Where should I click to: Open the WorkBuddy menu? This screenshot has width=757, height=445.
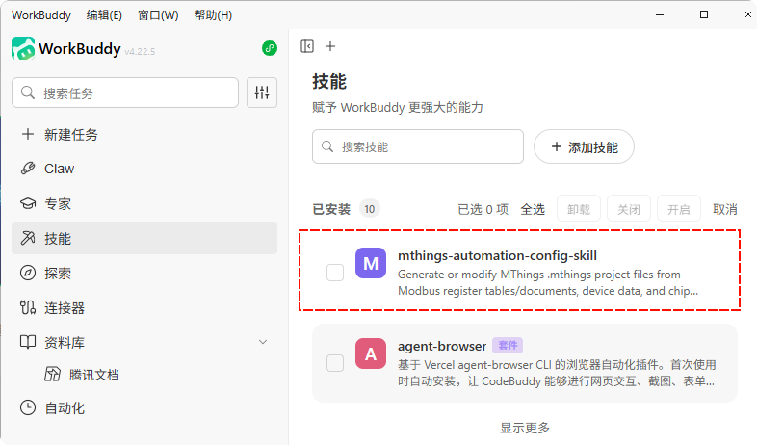click(41, 15)
